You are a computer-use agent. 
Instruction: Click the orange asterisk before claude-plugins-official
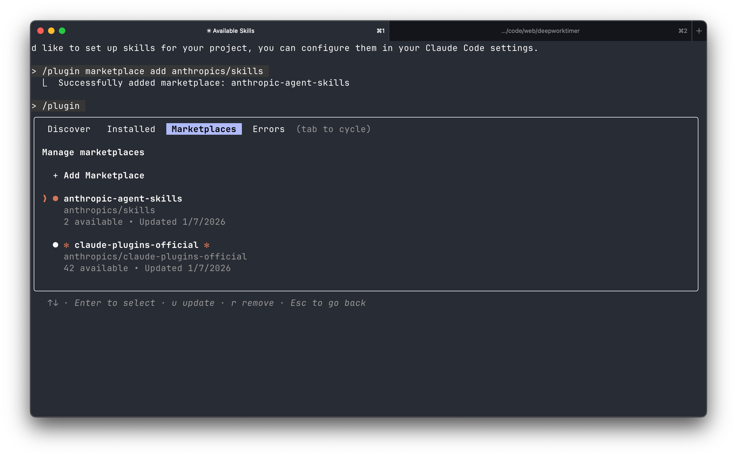[x=66, y=245]
